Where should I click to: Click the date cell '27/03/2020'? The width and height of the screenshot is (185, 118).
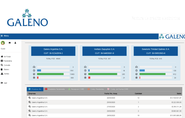[111, 107]
